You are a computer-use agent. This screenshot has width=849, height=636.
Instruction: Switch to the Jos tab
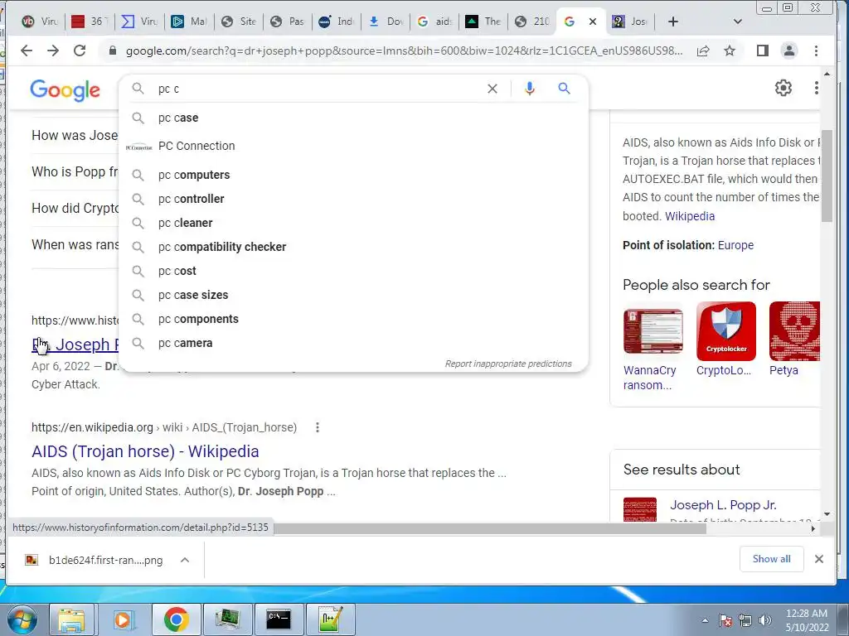click(x=629, y=22)
